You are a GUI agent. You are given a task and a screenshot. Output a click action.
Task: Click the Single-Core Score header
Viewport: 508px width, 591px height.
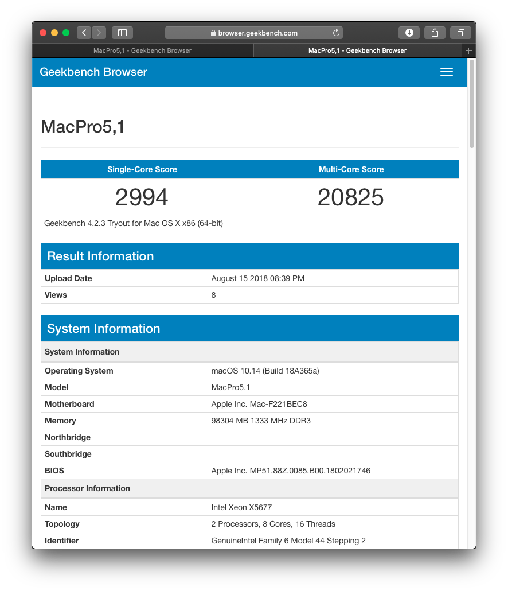pos(142,169)
